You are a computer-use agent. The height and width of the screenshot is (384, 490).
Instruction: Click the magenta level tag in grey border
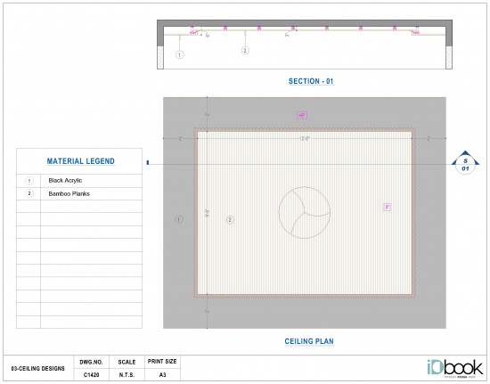pos(302,115)
